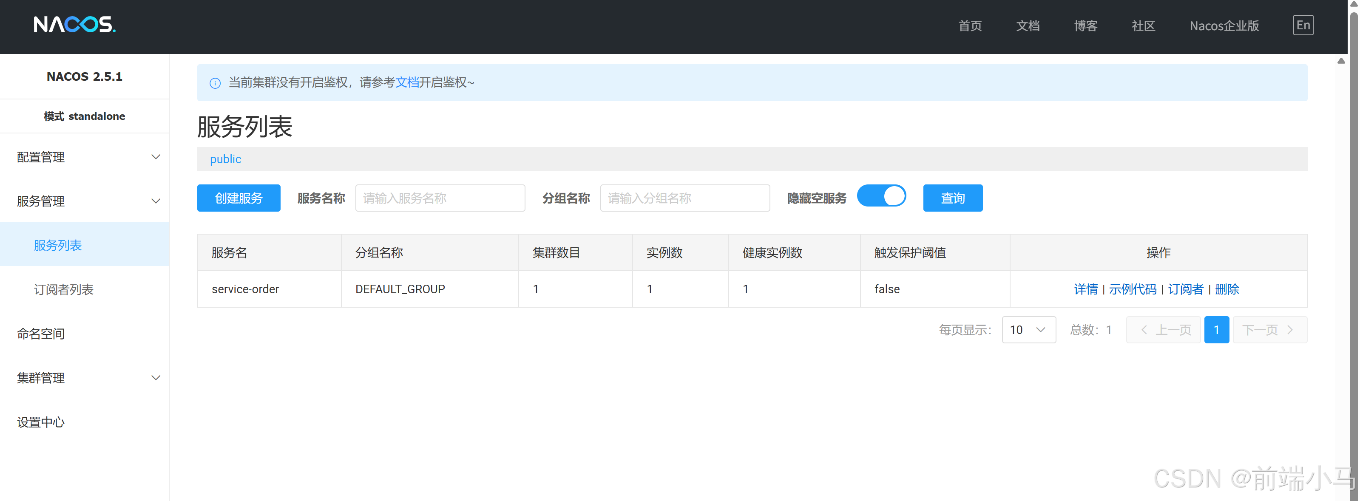
Task: Click the NACOS logo
Action: point(74,24)
